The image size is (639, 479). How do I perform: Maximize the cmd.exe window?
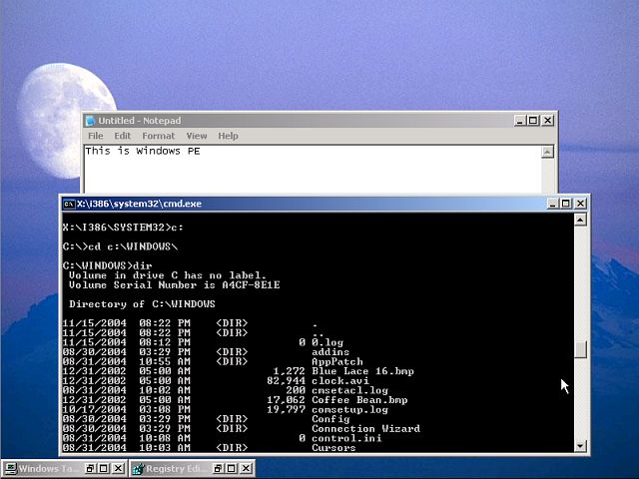(x=566, y=204)
